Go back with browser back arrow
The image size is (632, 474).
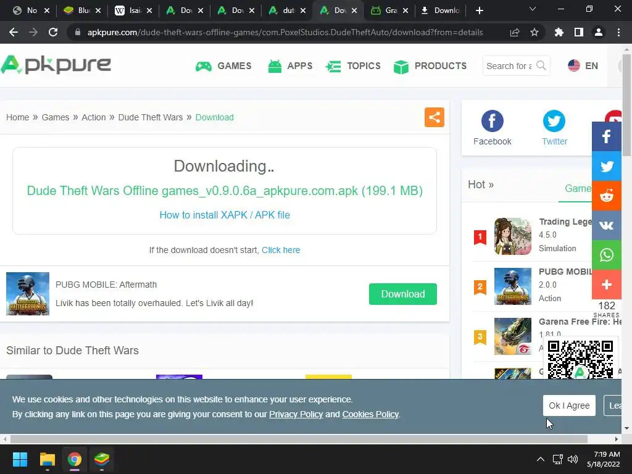tap(14, 32)
